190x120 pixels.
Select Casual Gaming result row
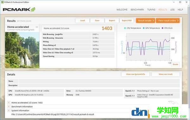click(78, 56)
